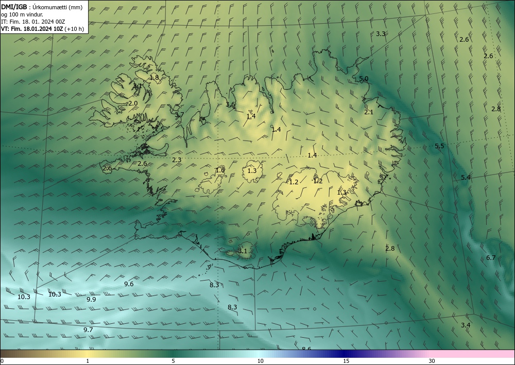Click the 5 tick on the colour legend
The width and height of the screenshot is (515, 365).
pos(173,361)
